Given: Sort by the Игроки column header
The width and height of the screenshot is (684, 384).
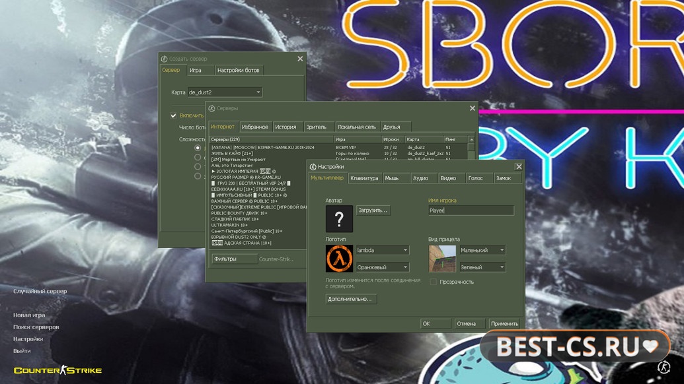Looking at the screenshot, I should pyautogui.click(x=393, y=139).
